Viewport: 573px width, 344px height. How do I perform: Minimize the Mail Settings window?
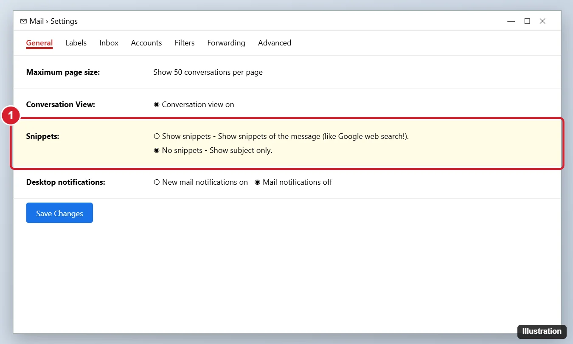(511, 21)
